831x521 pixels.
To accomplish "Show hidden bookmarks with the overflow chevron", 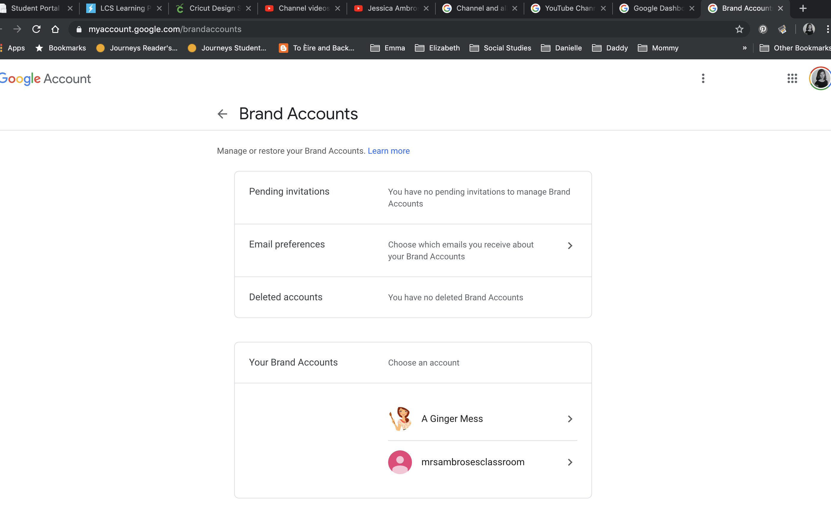I will tap(745, 48).
